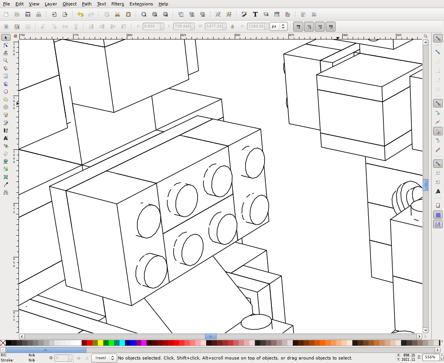444x363 pixels.
Task: Choose the Bezier Pen tool
Action: [6, 123]
